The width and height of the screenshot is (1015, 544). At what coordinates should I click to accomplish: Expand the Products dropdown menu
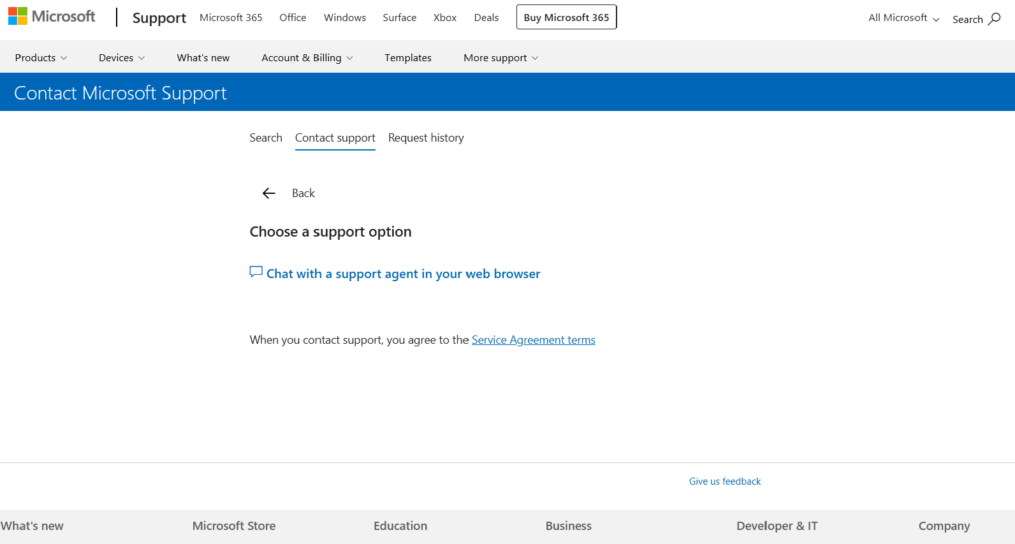pyautogui.click(x=41, y=57)
